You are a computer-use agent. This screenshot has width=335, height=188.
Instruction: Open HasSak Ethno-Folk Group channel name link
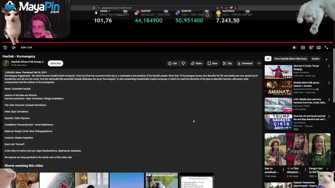(26, 62)
